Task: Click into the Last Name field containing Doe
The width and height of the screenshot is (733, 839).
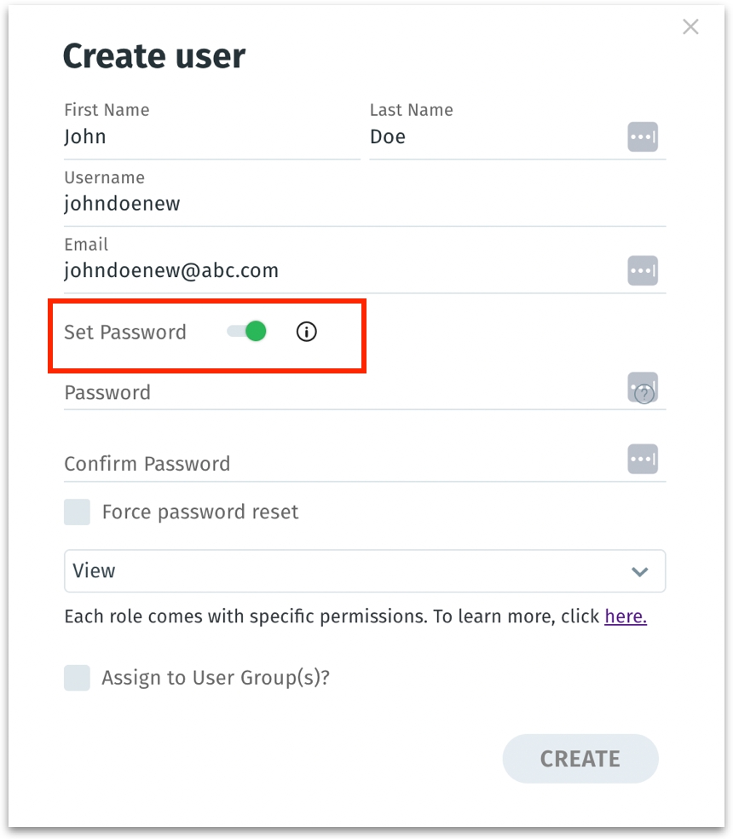Action: pos(494,137)
